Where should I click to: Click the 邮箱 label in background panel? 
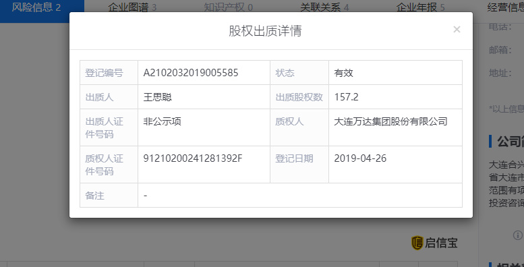[x=500, y=50]
